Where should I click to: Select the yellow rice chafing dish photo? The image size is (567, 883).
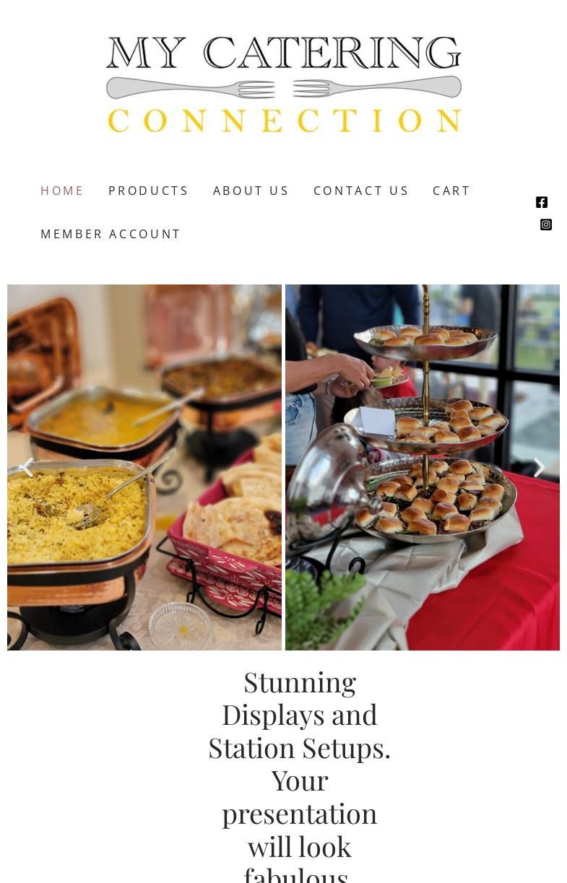144,467
